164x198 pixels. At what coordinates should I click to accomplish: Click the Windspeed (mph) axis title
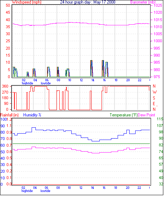pos(27,2)
